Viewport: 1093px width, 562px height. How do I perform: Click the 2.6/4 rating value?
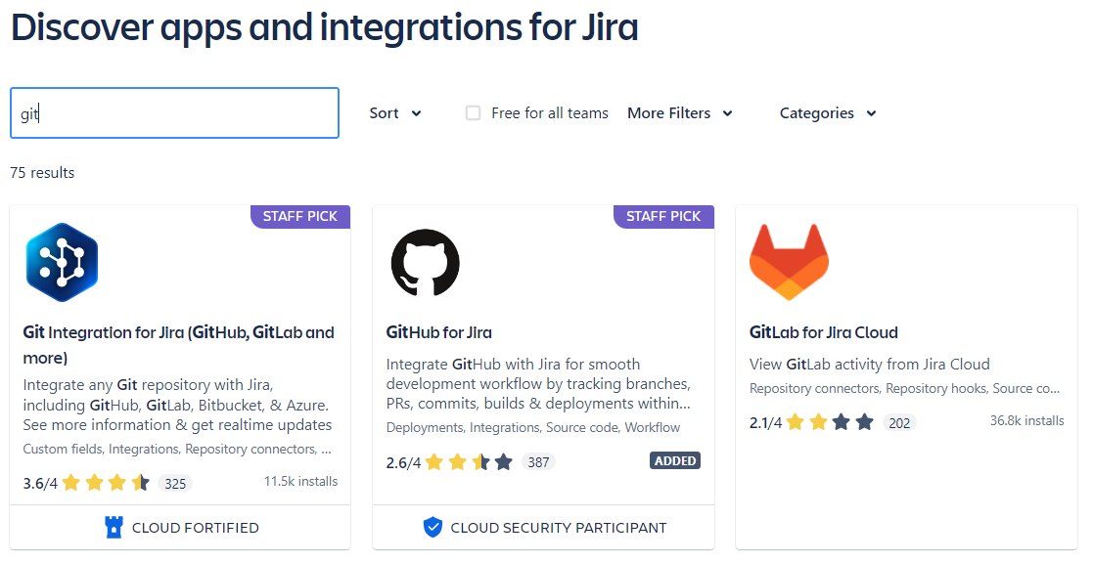403,462
